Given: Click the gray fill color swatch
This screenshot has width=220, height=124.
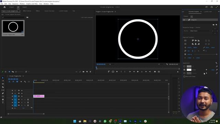Looking at the screenshot, I should [189, 66].
